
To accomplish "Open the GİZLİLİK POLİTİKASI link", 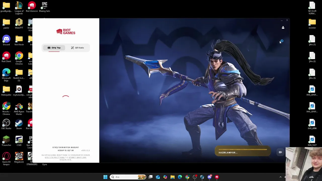I will coord(55,157).
